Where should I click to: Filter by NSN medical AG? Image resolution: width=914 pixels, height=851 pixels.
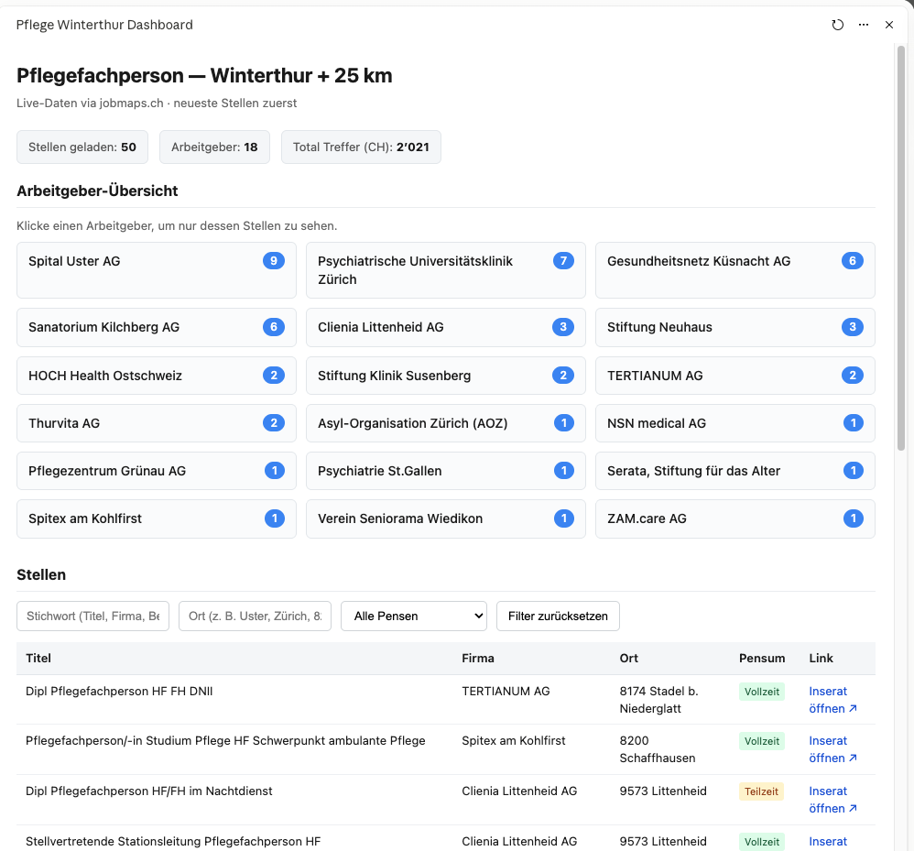point(735,423)
